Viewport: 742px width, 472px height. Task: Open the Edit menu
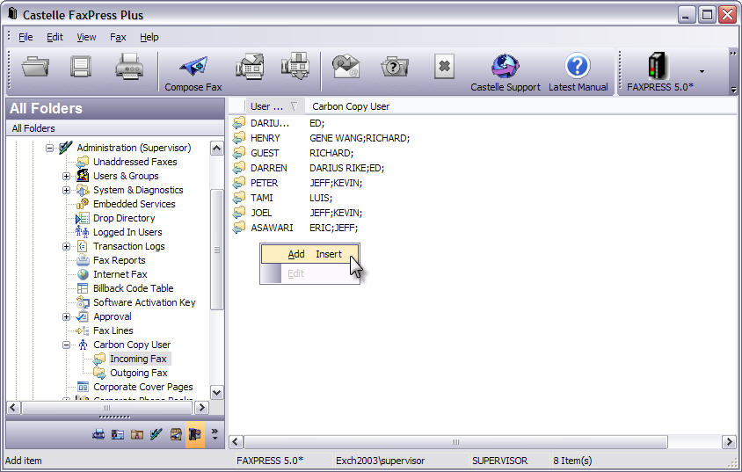coord(55,37)
